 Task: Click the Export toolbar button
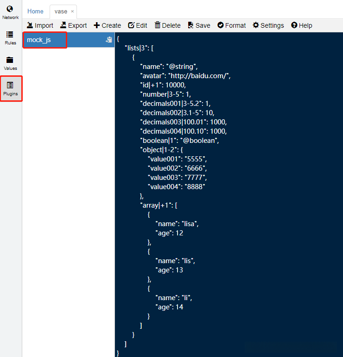73,25
